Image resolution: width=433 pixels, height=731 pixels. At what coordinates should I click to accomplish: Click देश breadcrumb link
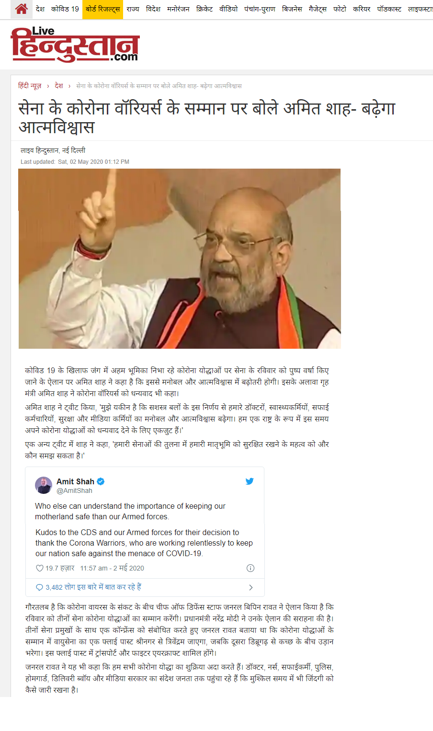(59, 86)
